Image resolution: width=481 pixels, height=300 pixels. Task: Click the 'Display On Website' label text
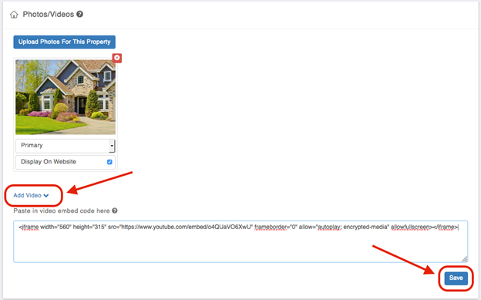coord(49,162)
